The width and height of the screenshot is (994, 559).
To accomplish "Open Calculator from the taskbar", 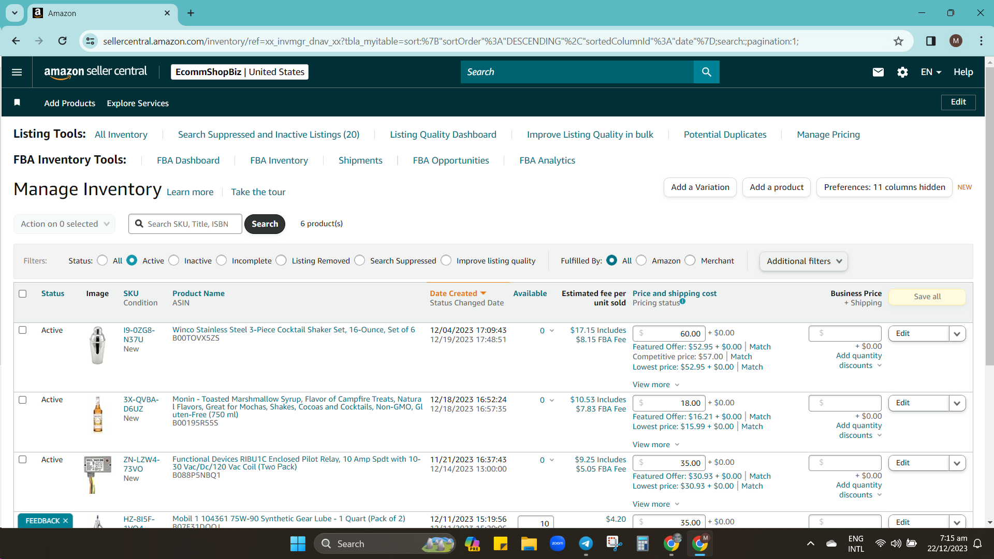I will point(642,543).
